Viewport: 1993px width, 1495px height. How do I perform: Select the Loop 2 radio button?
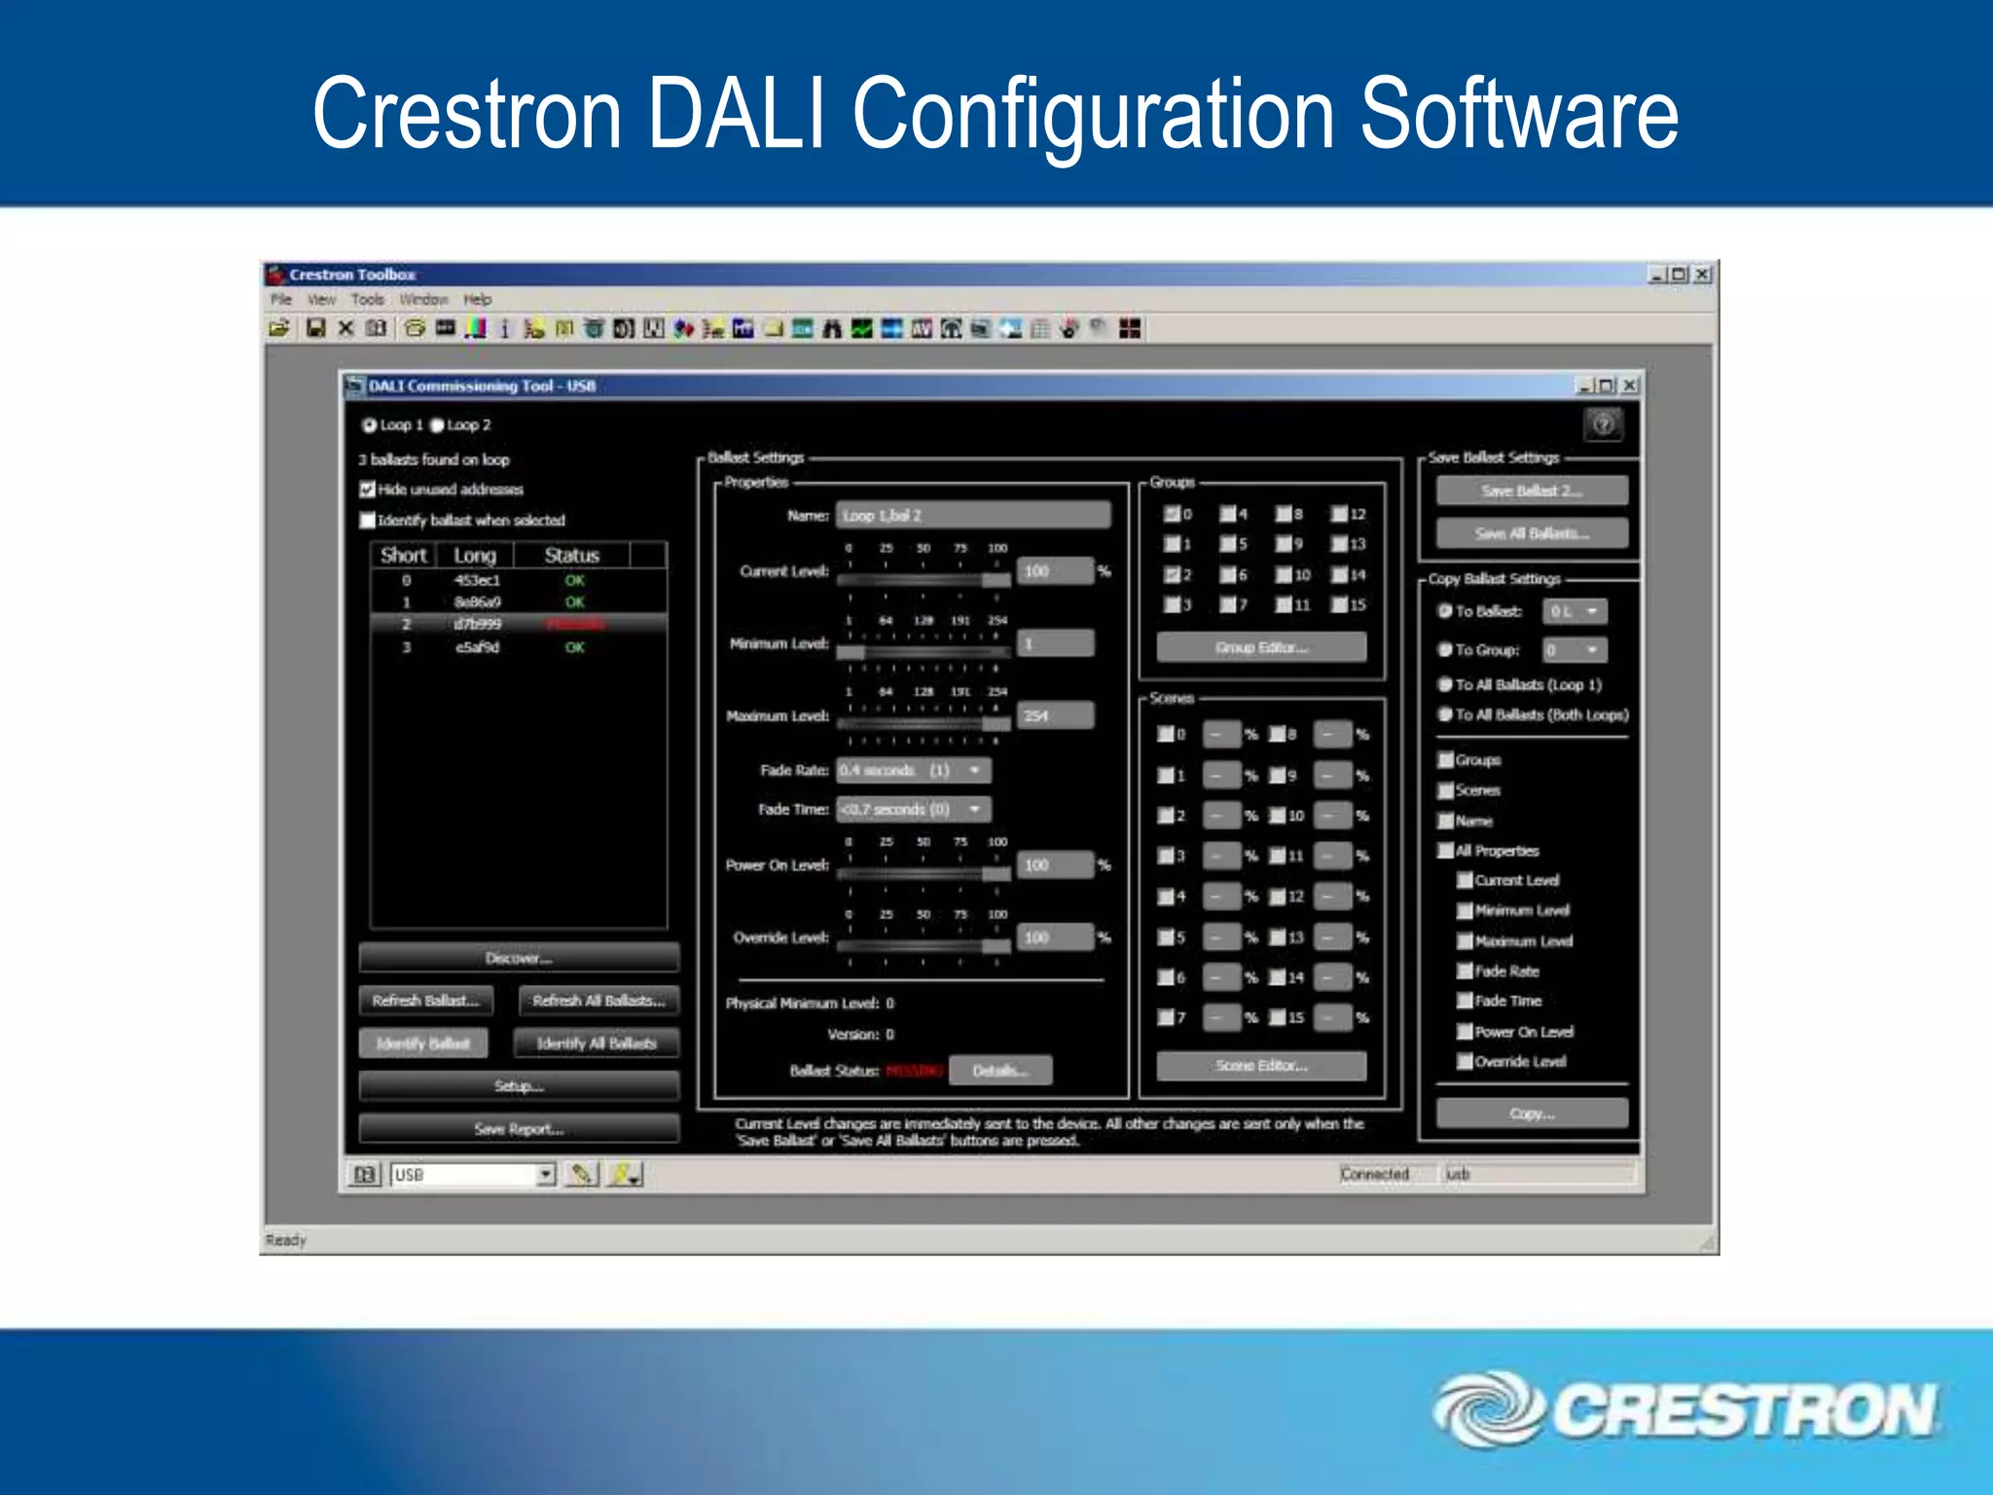(x=437, y=425)
